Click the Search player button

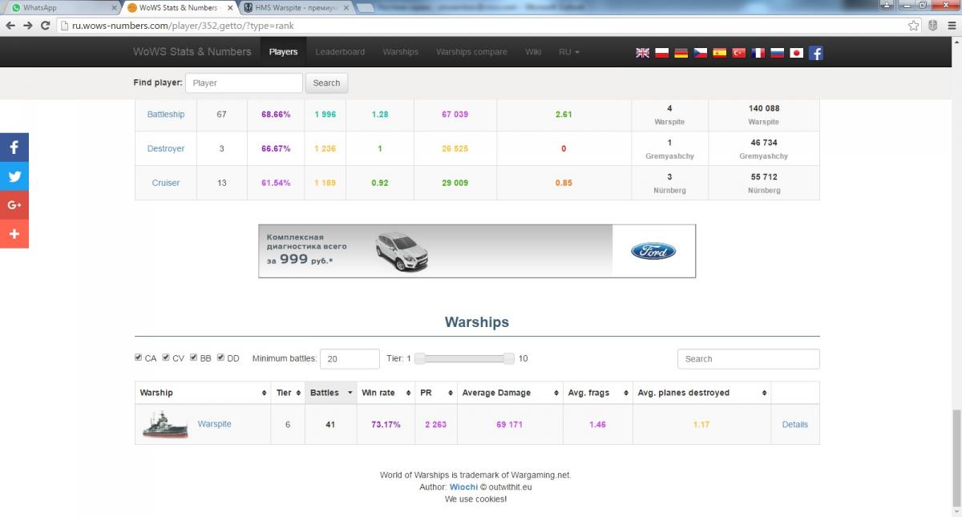click(326, 83)
